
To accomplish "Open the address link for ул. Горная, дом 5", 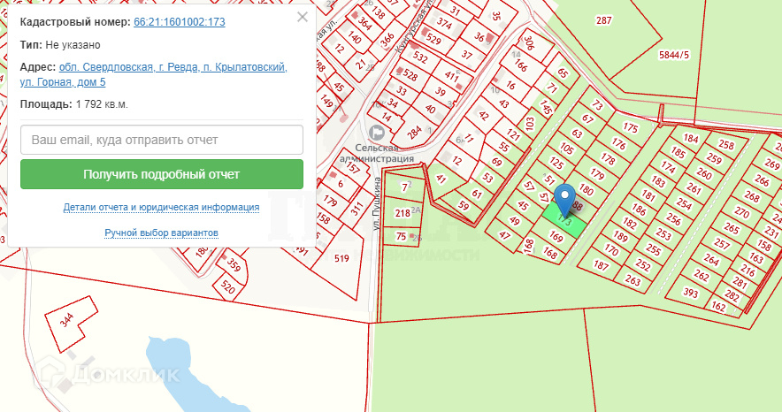I will click(x=154, y=74).
